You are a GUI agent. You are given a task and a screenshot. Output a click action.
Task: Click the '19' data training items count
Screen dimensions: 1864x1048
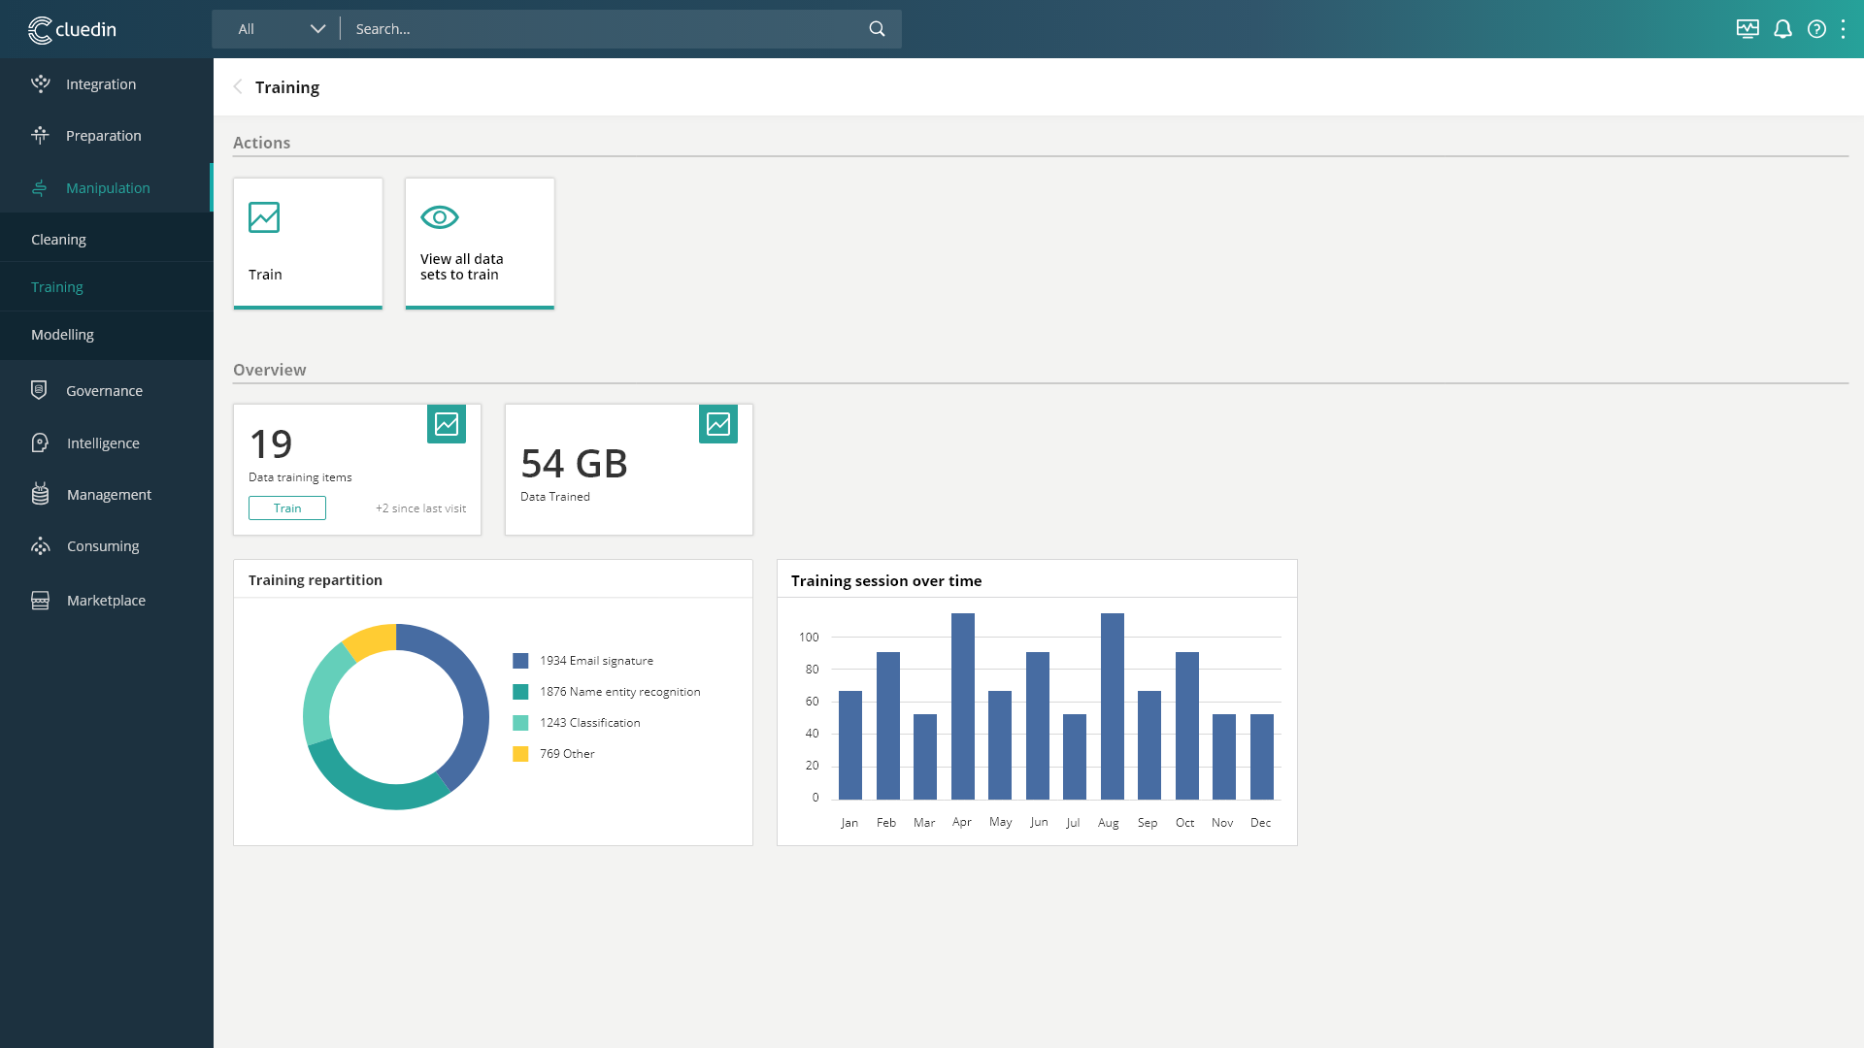point(271,444)
